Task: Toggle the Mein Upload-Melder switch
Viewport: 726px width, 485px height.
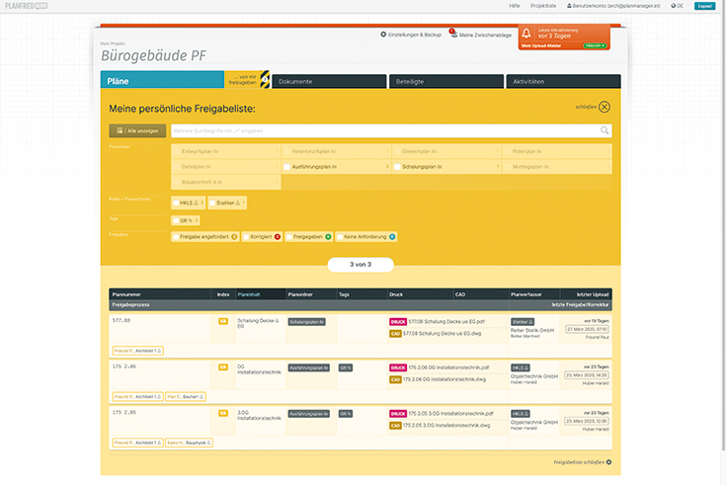Action: (x=594, y=45)
